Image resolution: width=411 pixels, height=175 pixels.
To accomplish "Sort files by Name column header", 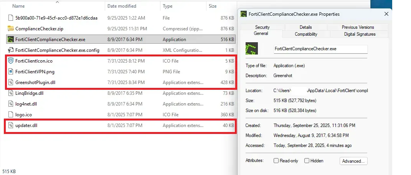I will (18, 6).
